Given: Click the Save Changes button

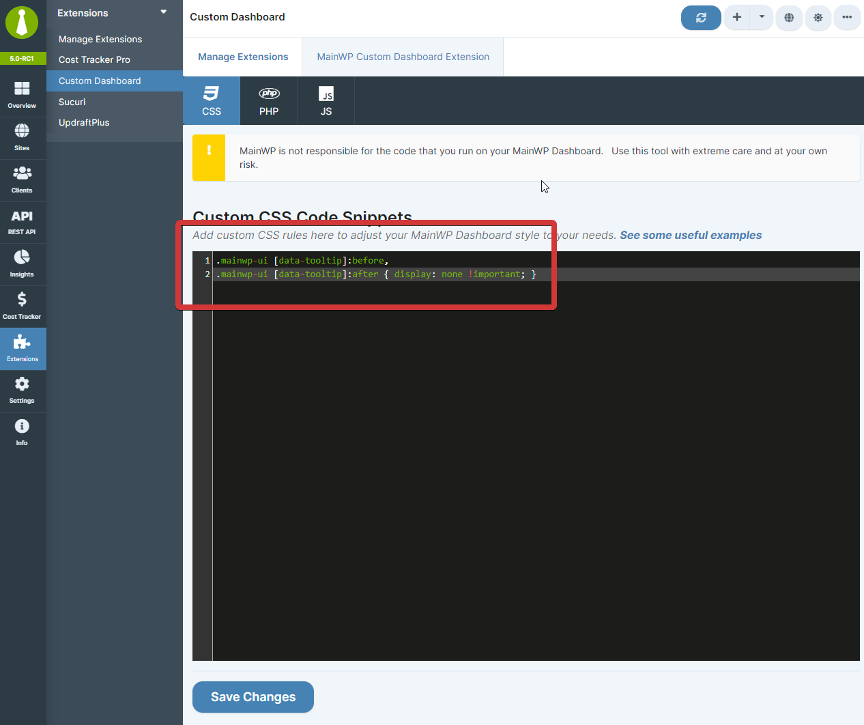Looking at the screenshot, I should click(x=253, y=697).
